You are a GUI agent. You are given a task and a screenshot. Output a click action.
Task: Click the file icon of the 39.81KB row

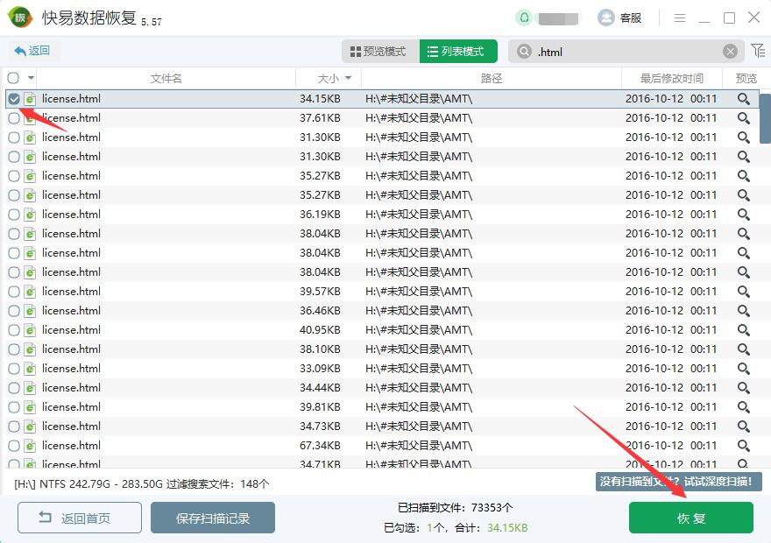[30, 407]
